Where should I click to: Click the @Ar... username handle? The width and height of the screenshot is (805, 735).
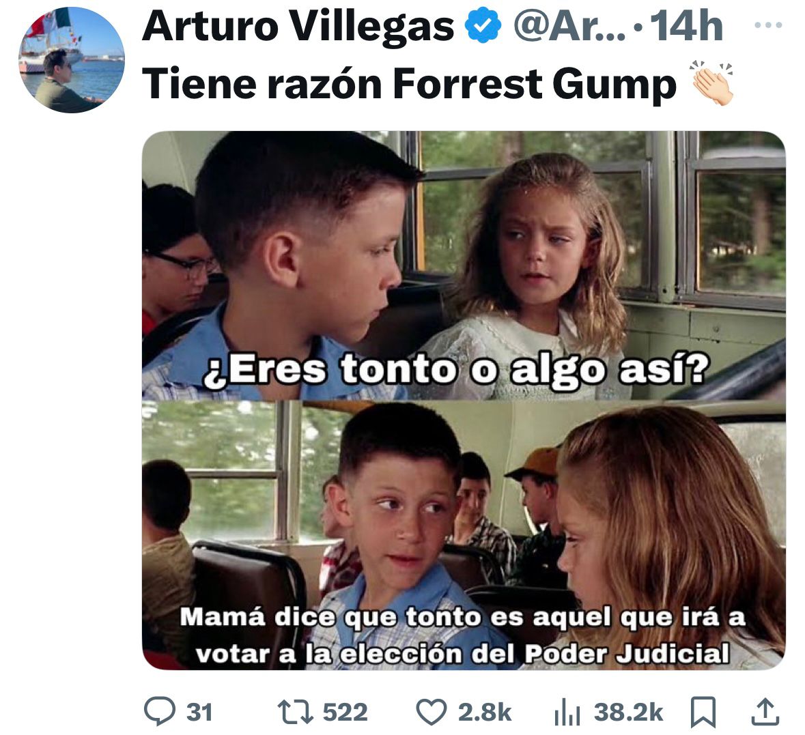coord(570,26)
